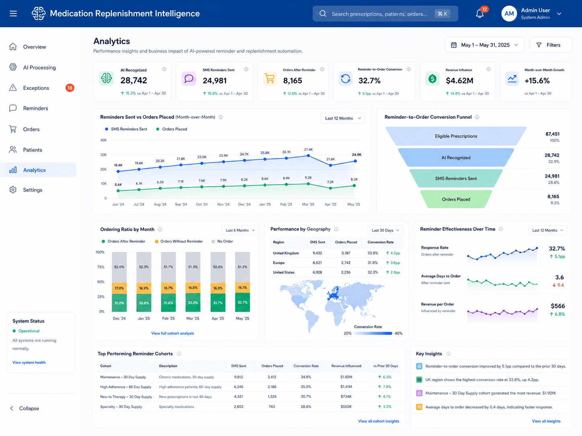Show info for Key Insights panel
This screenshot has width=582, height=436.
click(448, 354)
